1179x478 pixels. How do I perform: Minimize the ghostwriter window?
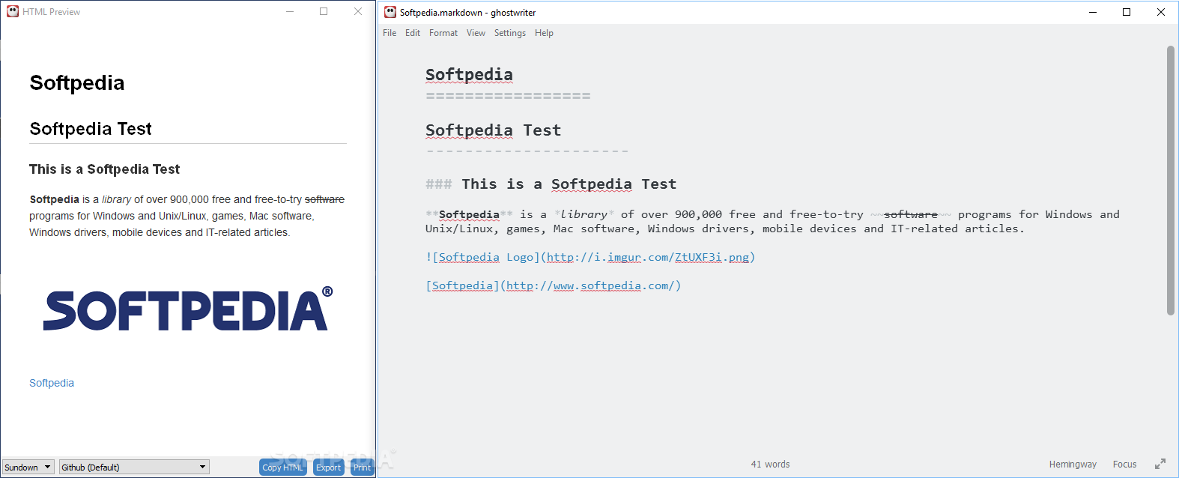[x=1093, y=12]
